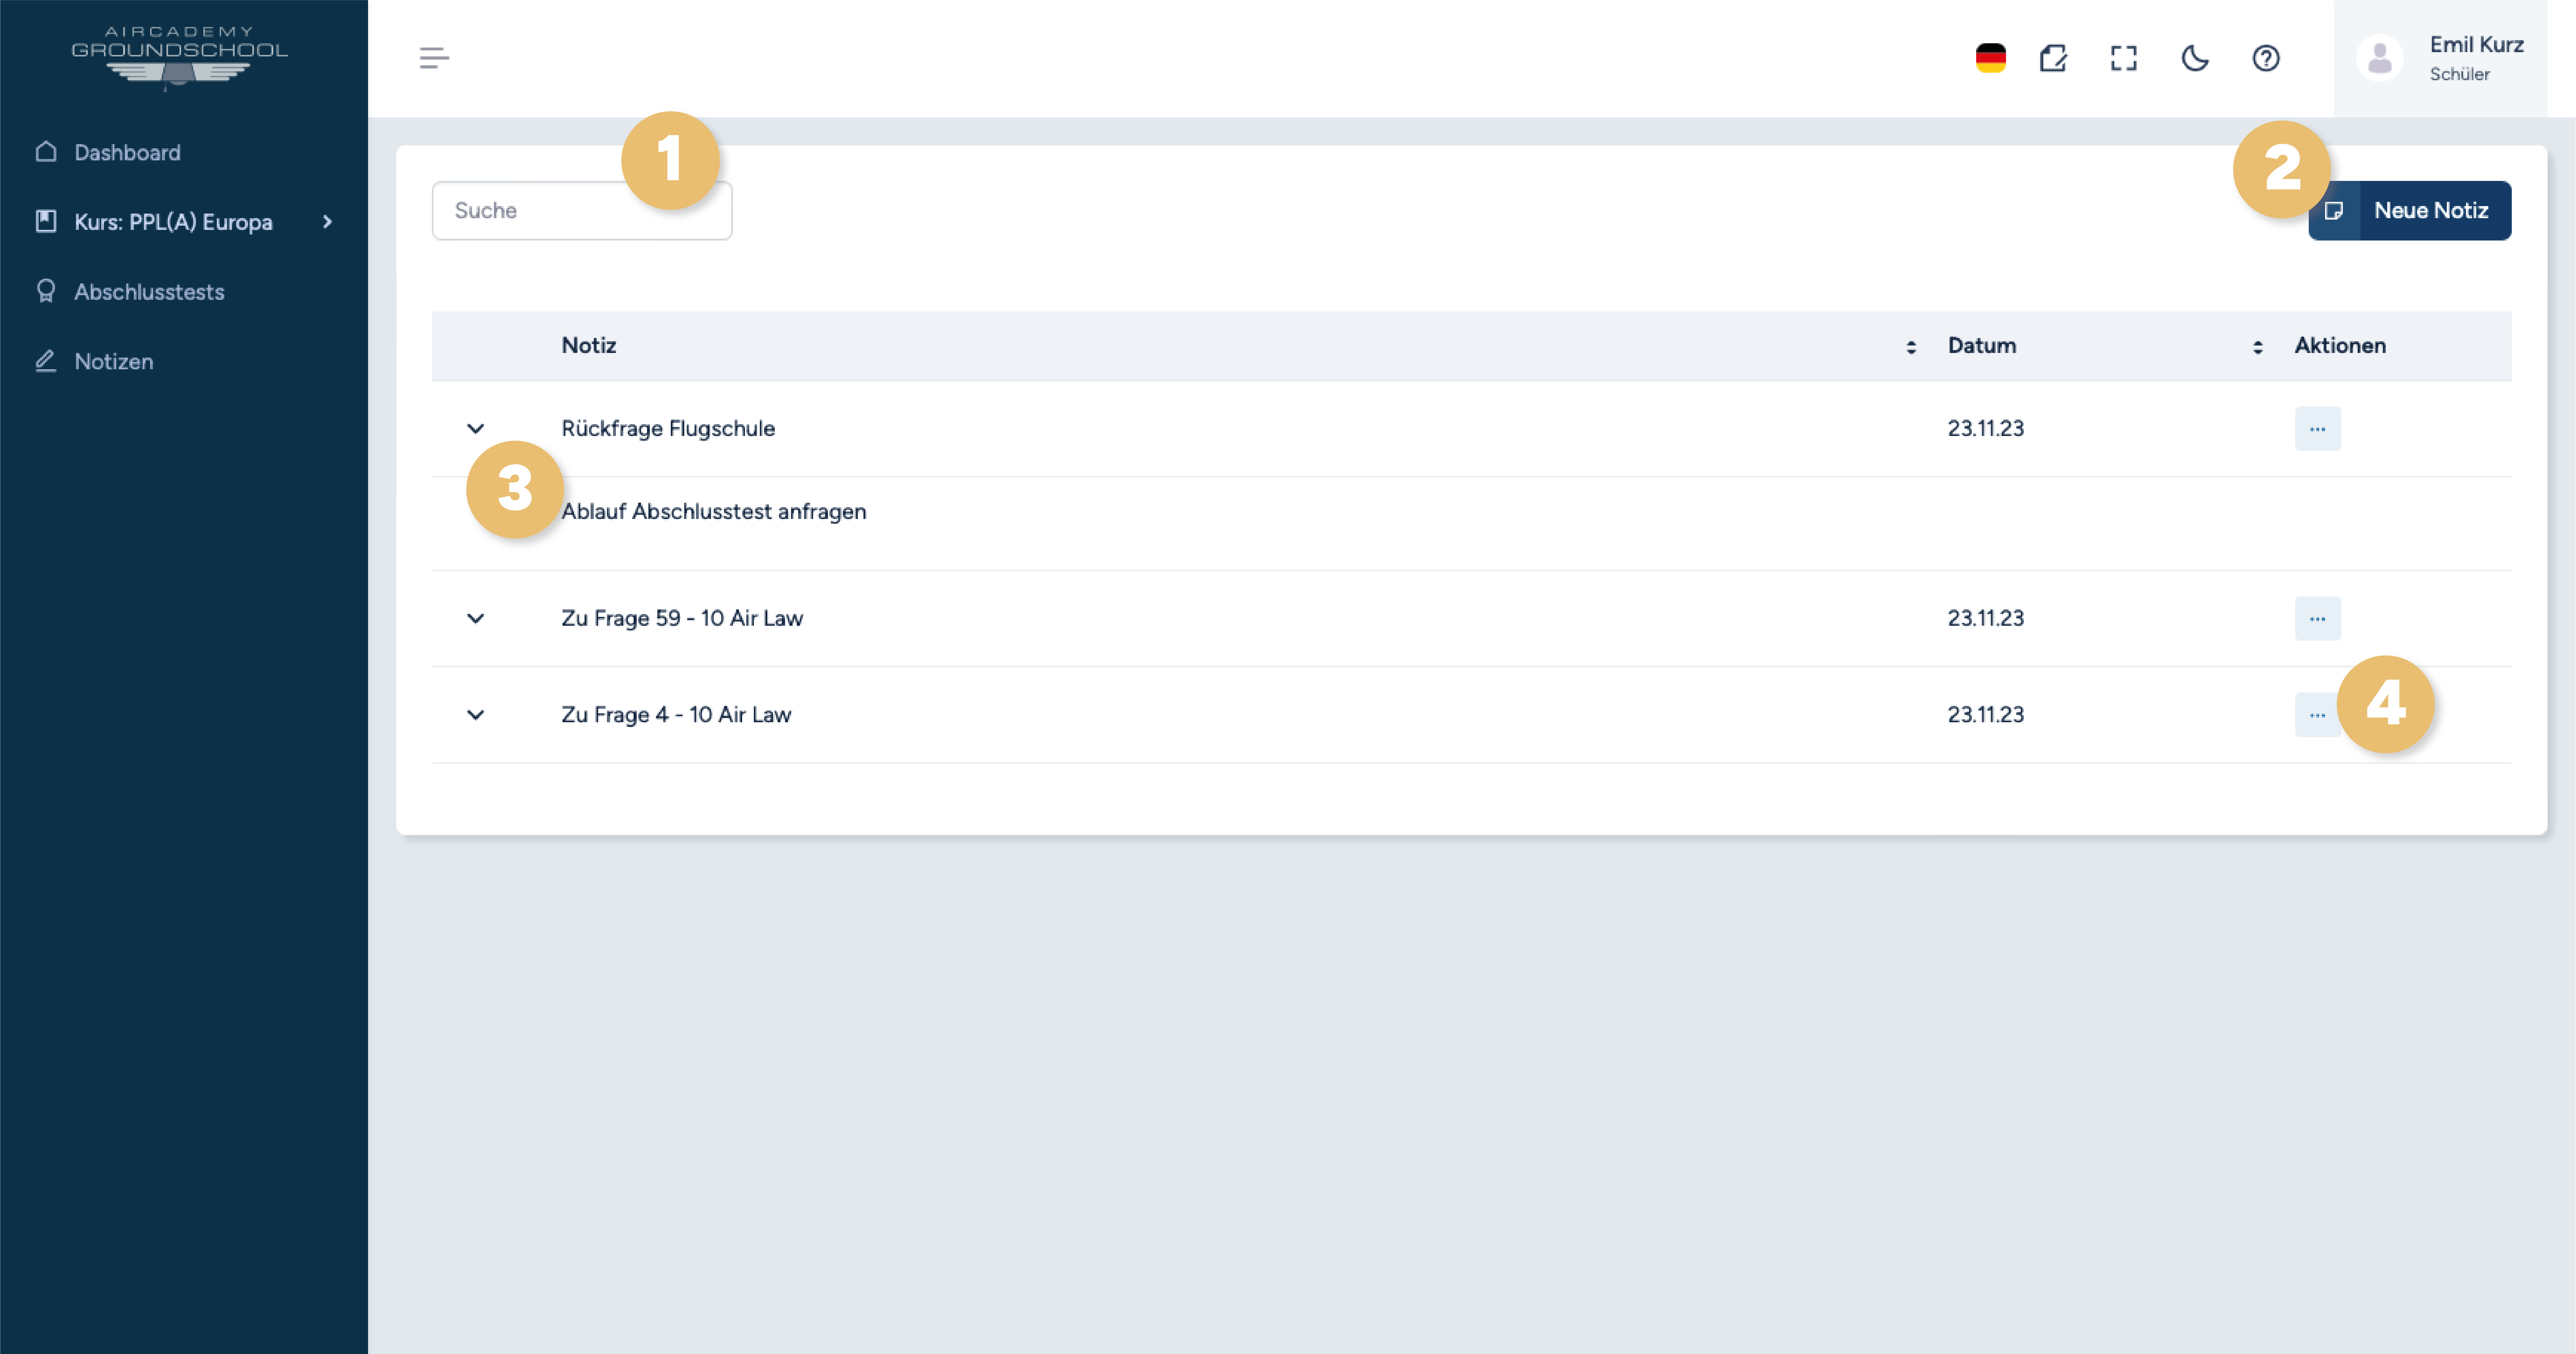Click note text Ablauf Abschlusstest anfragen
2576x1354 pixels.
coord(714,512)
